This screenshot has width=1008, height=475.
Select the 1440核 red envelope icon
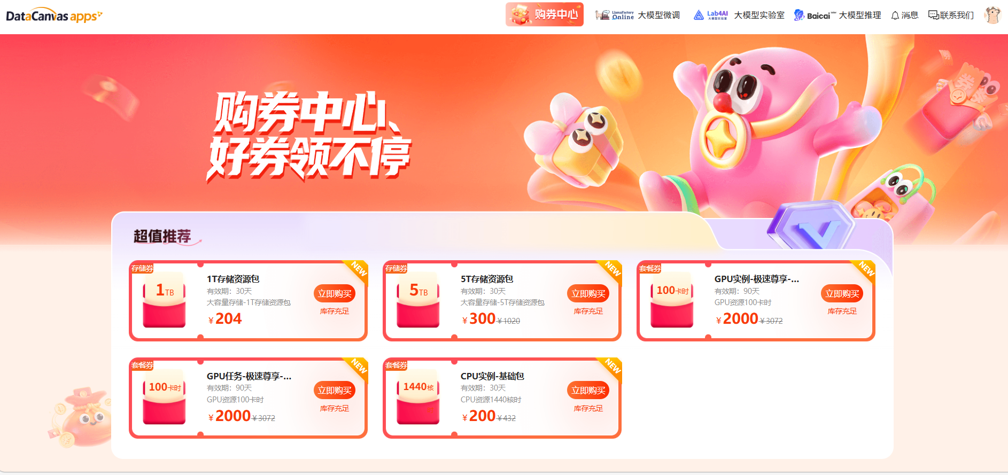pyautogui.click(x=418, y=397)
